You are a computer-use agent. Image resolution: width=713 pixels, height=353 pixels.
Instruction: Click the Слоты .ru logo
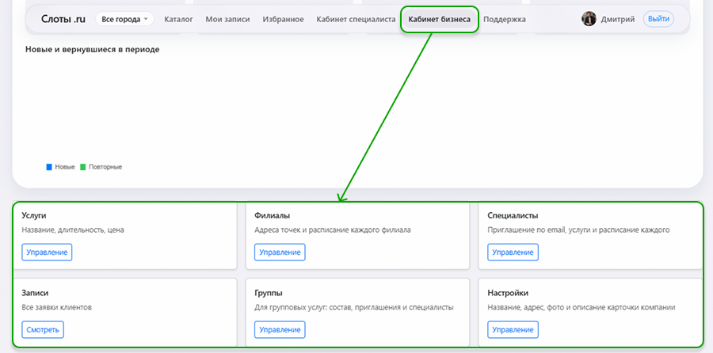[x=63, y=19]
